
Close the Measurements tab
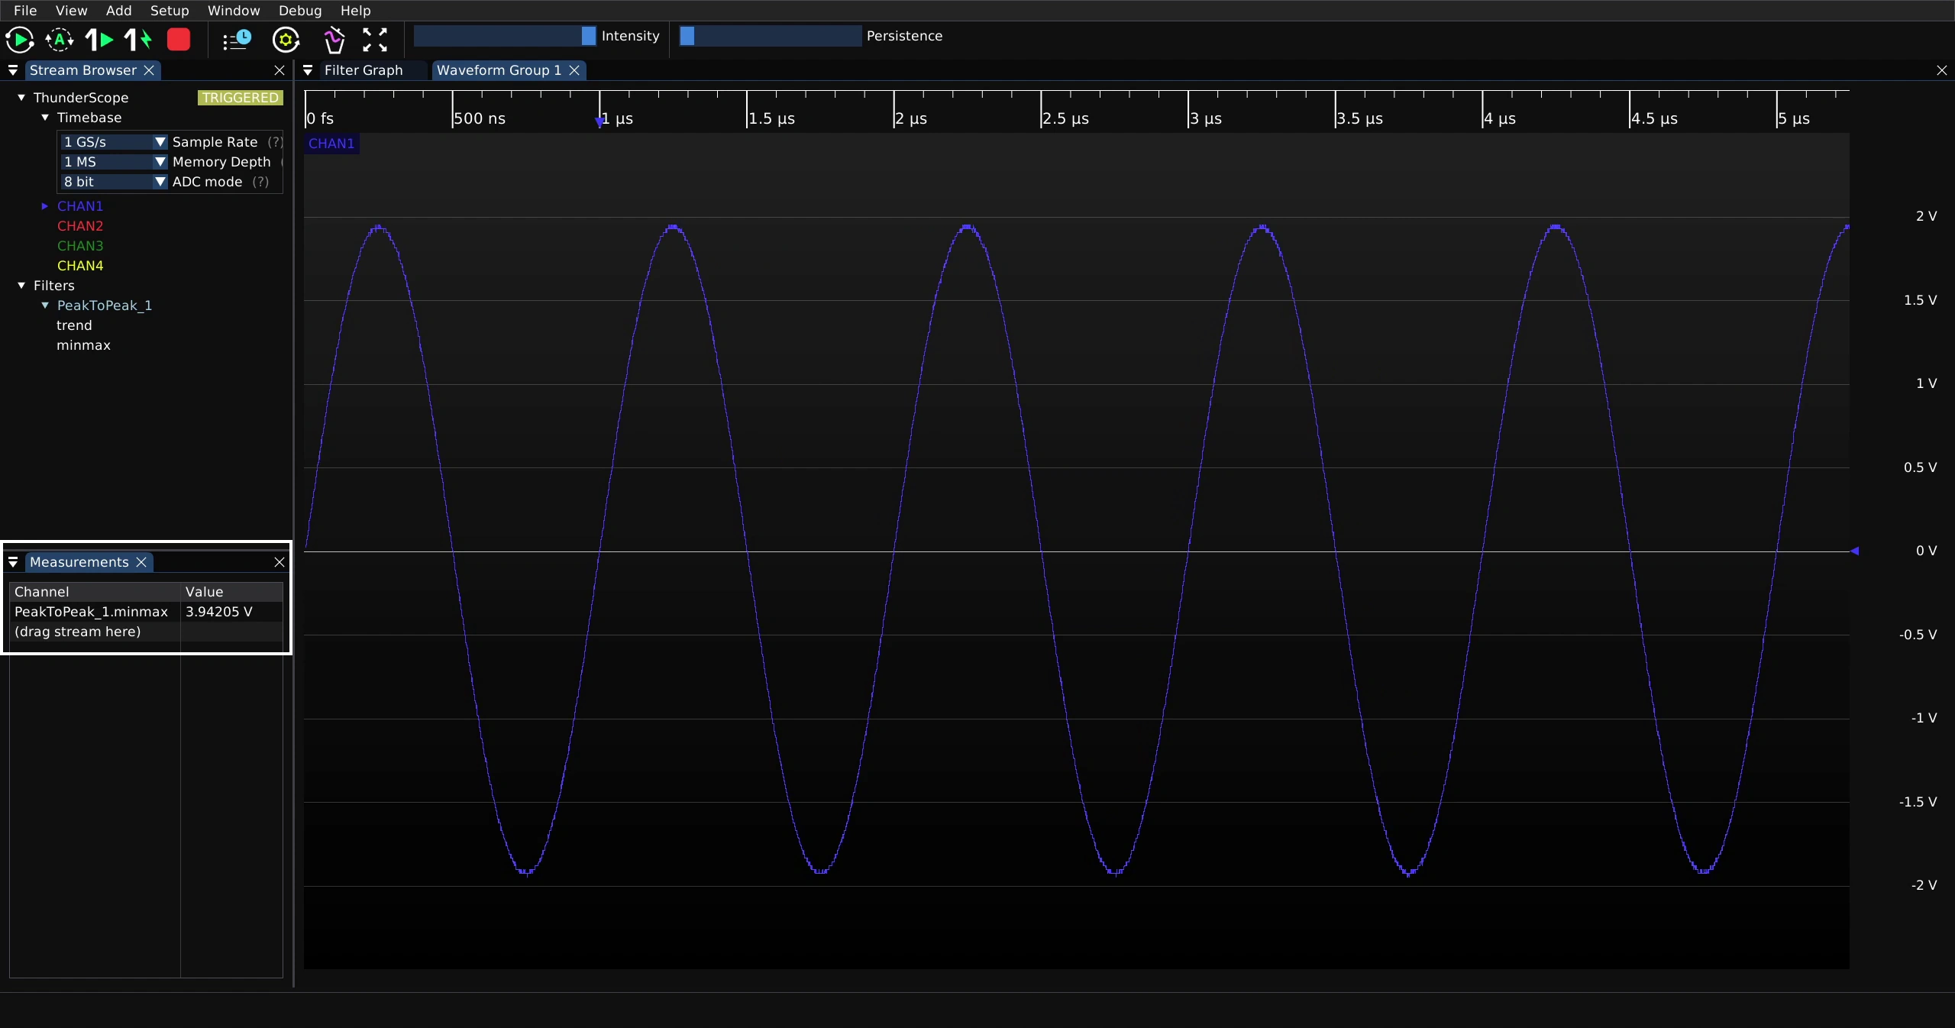(x=141, y=562)
